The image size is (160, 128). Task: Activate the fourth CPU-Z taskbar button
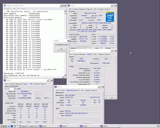pos(110,126)
